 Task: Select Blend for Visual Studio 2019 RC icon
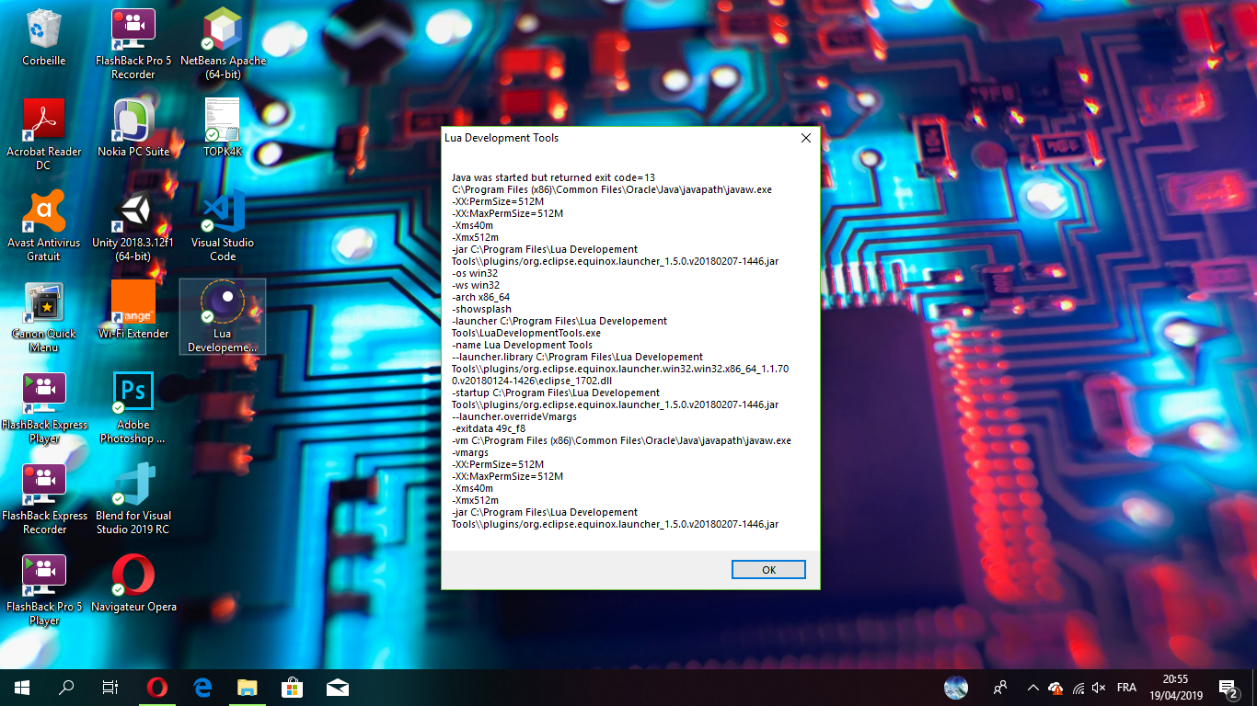[133, 499]
